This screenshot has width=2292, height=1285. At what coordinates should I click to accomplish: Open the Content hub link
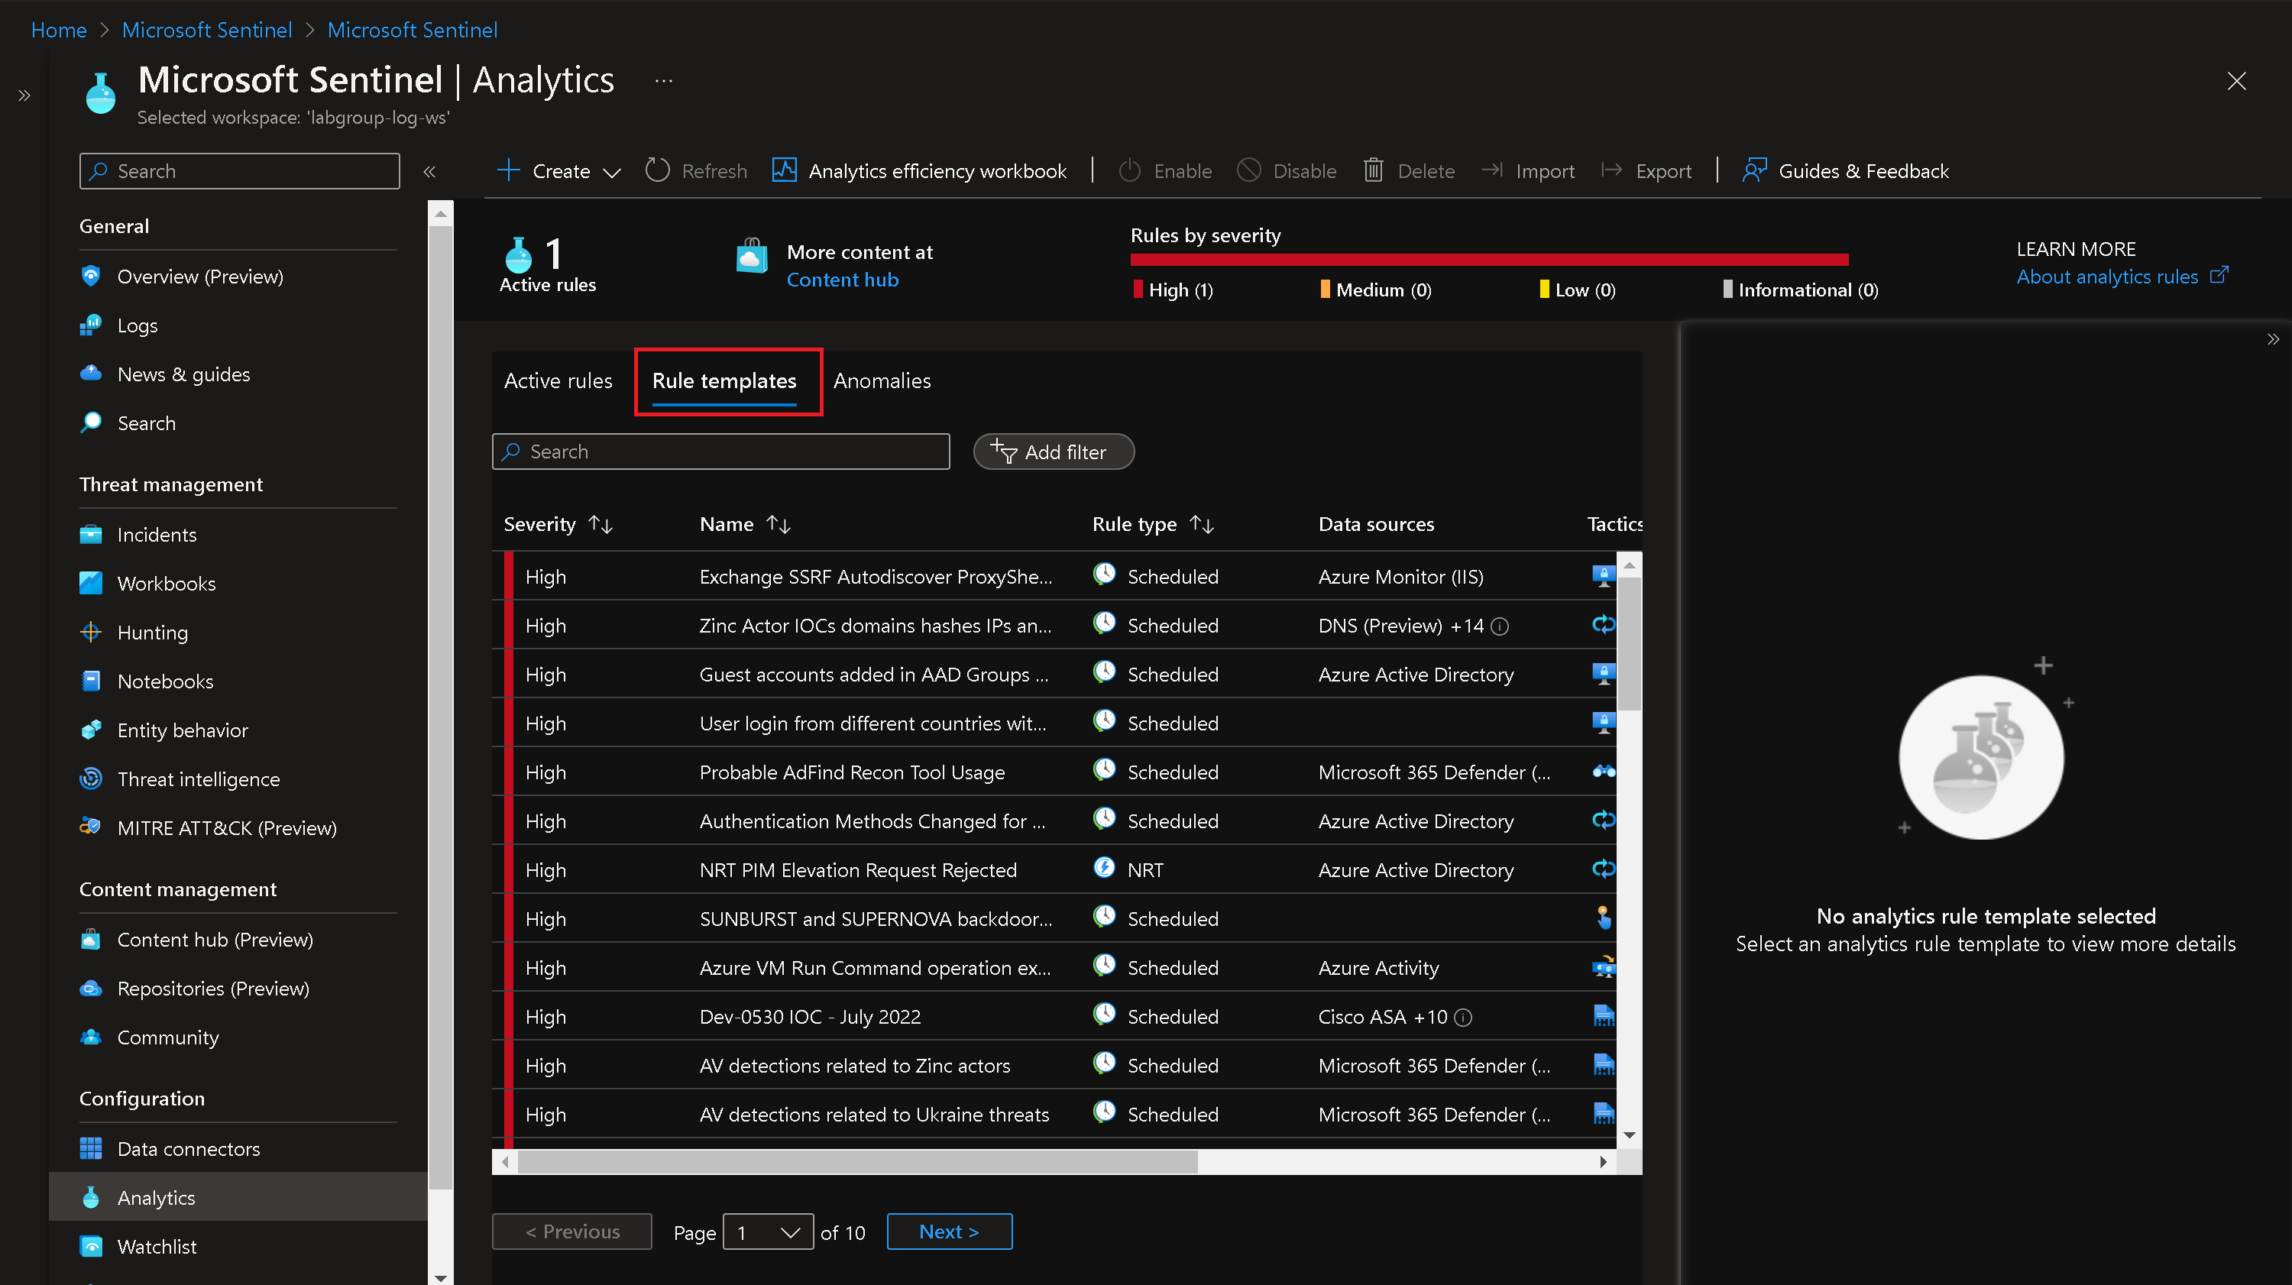pos(842,280)
